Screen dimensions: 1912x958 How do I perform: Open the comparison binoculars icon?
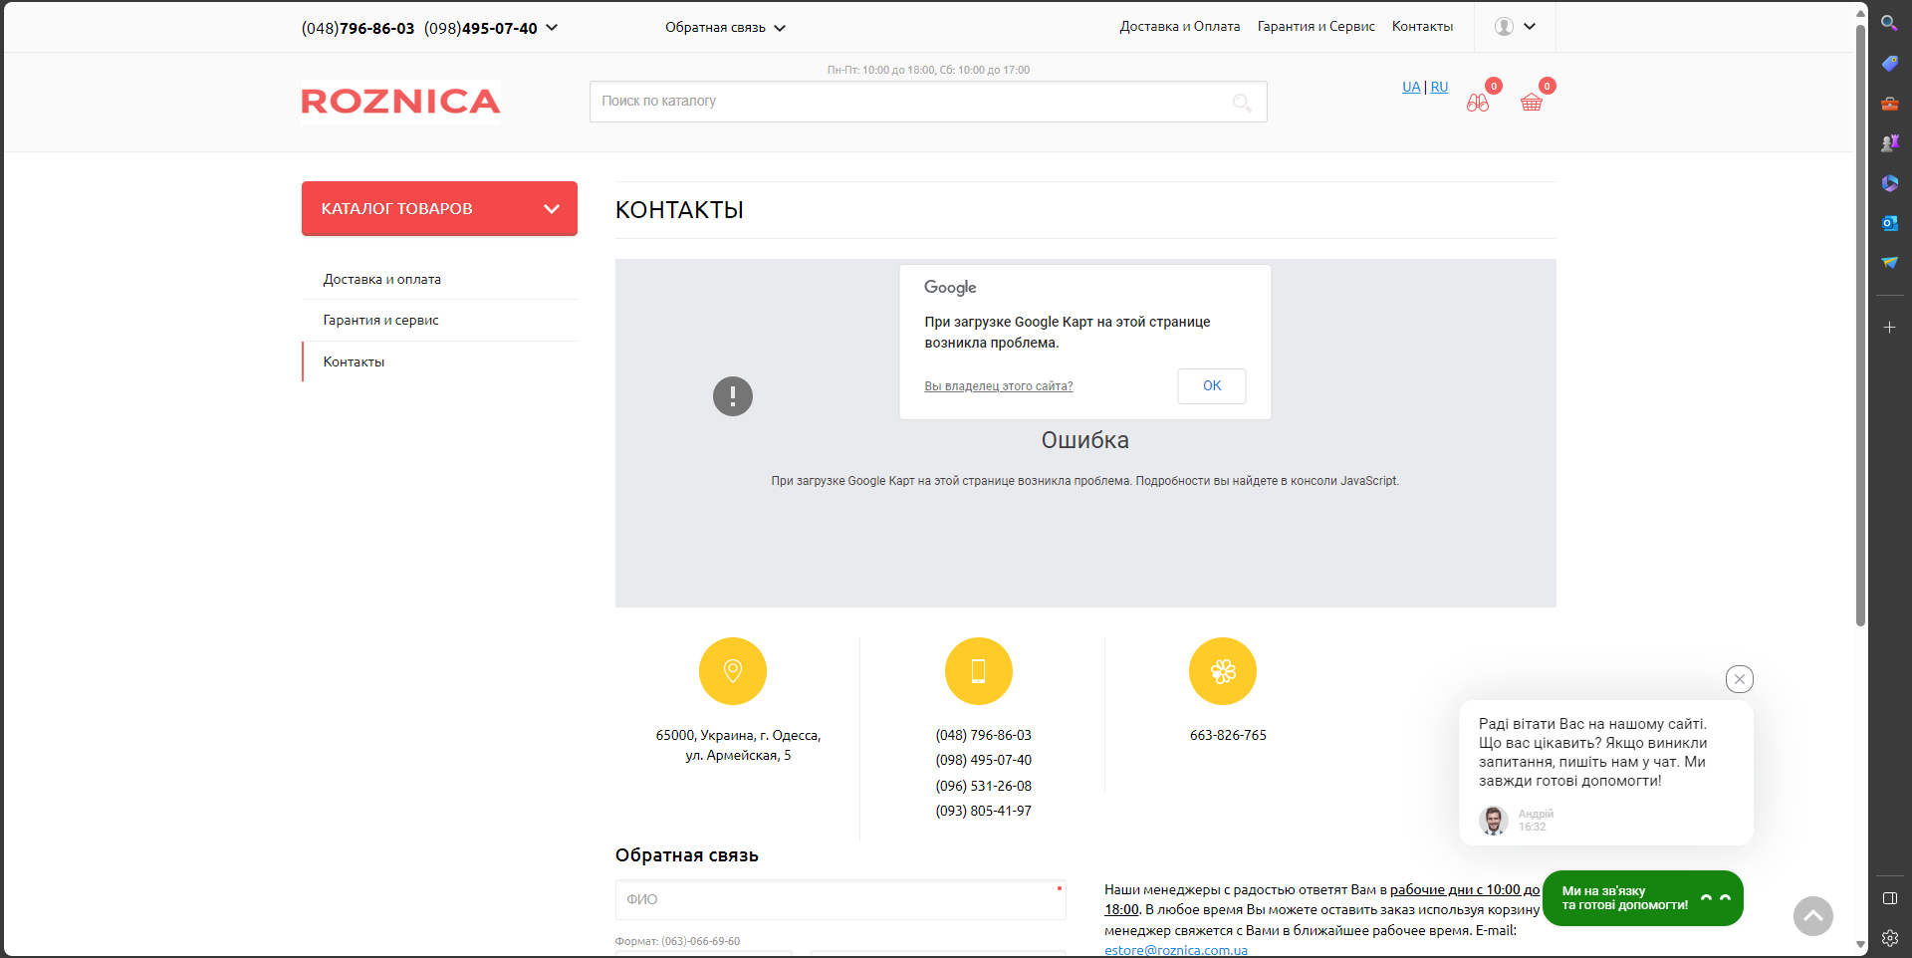click(1478, 102)
